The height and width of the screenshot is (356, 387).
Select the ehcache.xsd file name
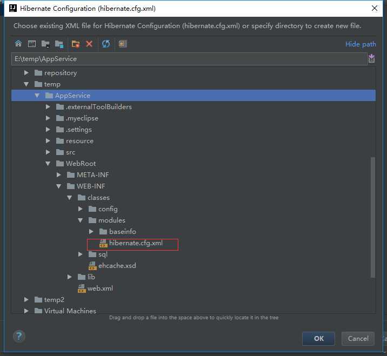pyautogui.click(x=117, y=266)
